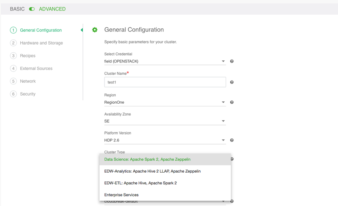Click the Cluster Name input field
The height and width of the screenshot is (206, 338).
click(x=165, y=82)
